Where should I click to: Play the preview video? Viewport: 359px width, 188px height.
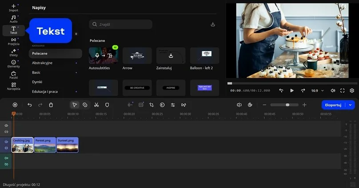(292, 90)
